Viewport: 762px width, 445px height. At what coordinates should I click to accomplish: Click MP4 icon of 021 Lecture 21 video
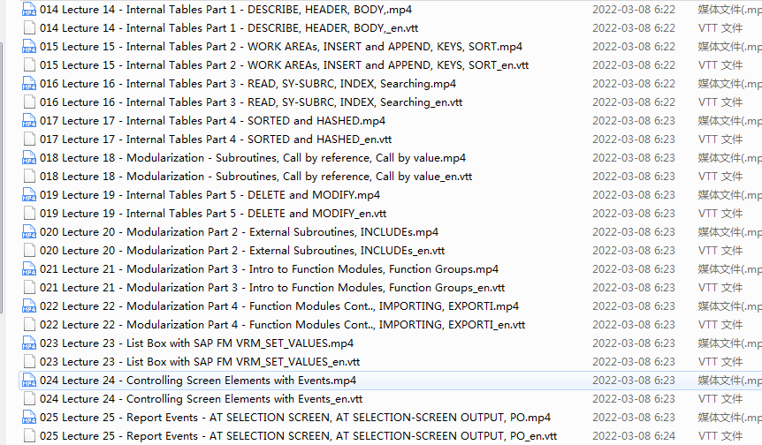click(29, 268)
